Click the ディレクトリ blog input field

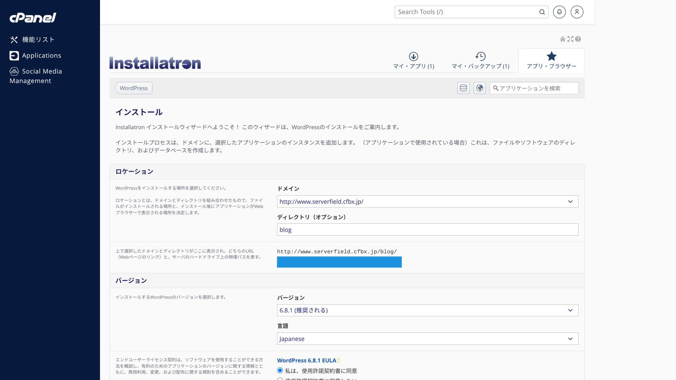(x=427, y=230)
